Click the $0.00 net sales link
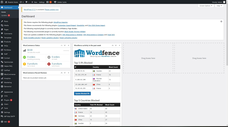 click(x=30, y=50)
